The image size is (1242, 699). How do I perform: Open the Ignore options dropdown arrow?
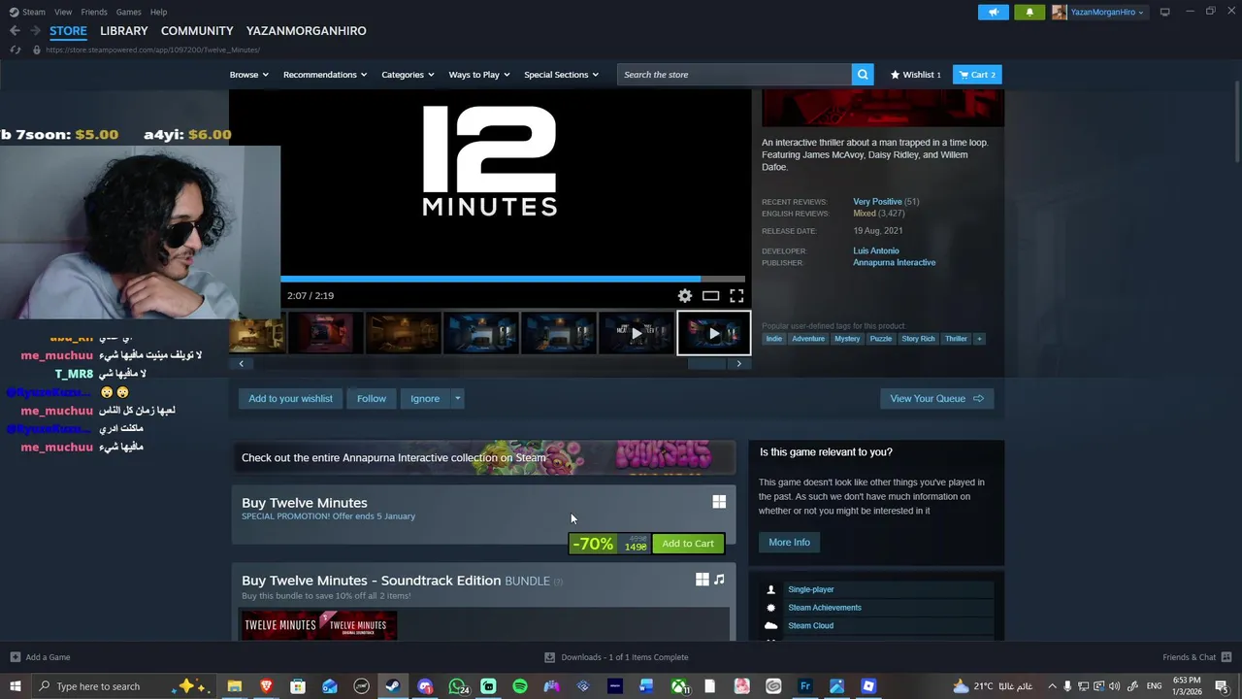pyautogui.click(x=457, y=399)
